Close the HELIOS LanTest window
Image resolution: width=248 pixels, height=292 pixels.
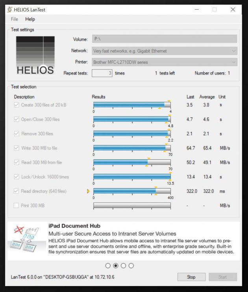click(x=233, y=9)
